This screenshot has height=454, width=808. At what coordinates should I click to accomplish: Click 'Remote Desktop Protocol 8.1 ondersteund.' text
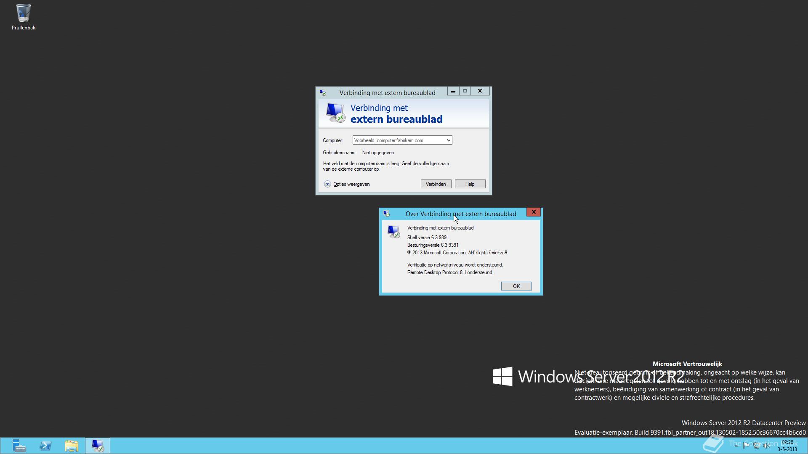click(450, 272)
